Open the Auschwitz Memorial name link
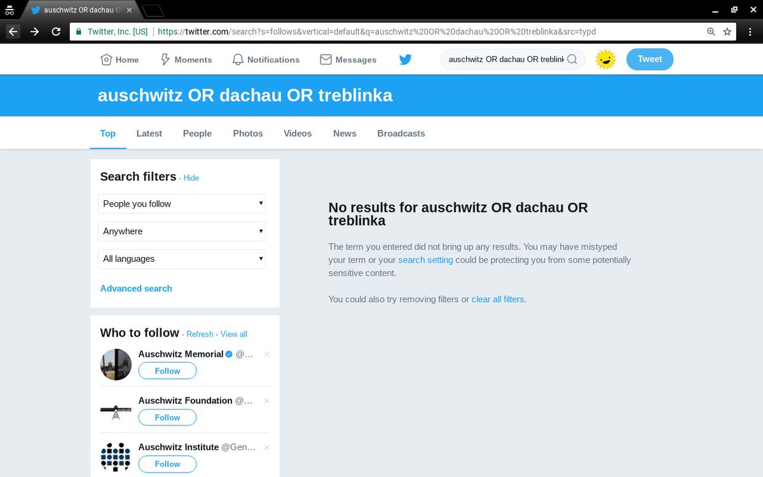763x477 pixels. [181, 354]
